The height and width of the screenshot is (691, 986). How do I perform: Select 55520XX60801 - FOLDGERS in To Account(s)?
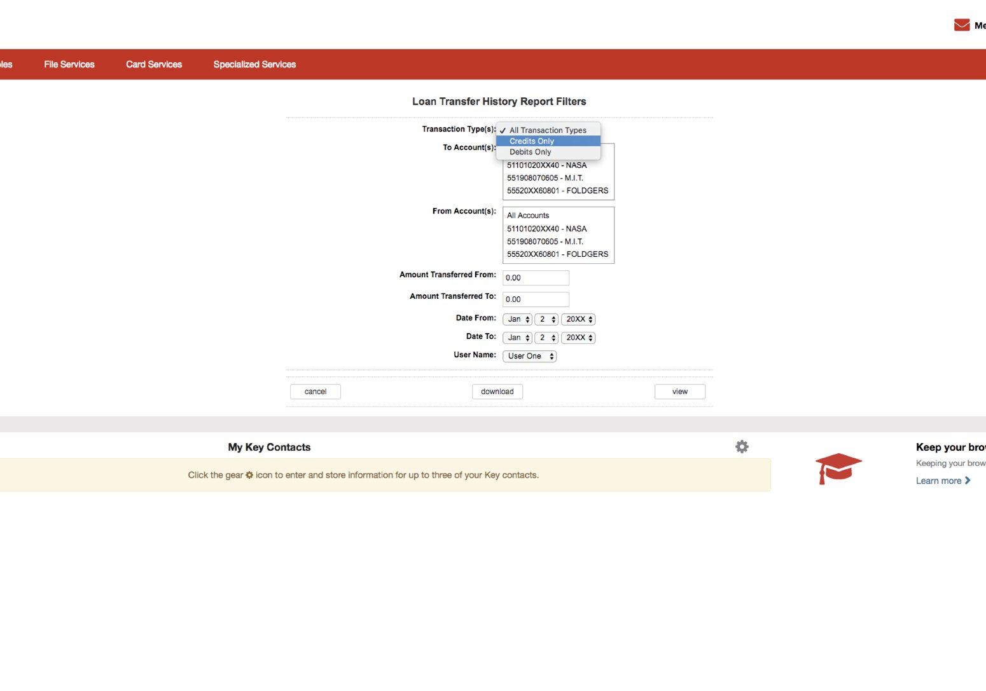557,191
